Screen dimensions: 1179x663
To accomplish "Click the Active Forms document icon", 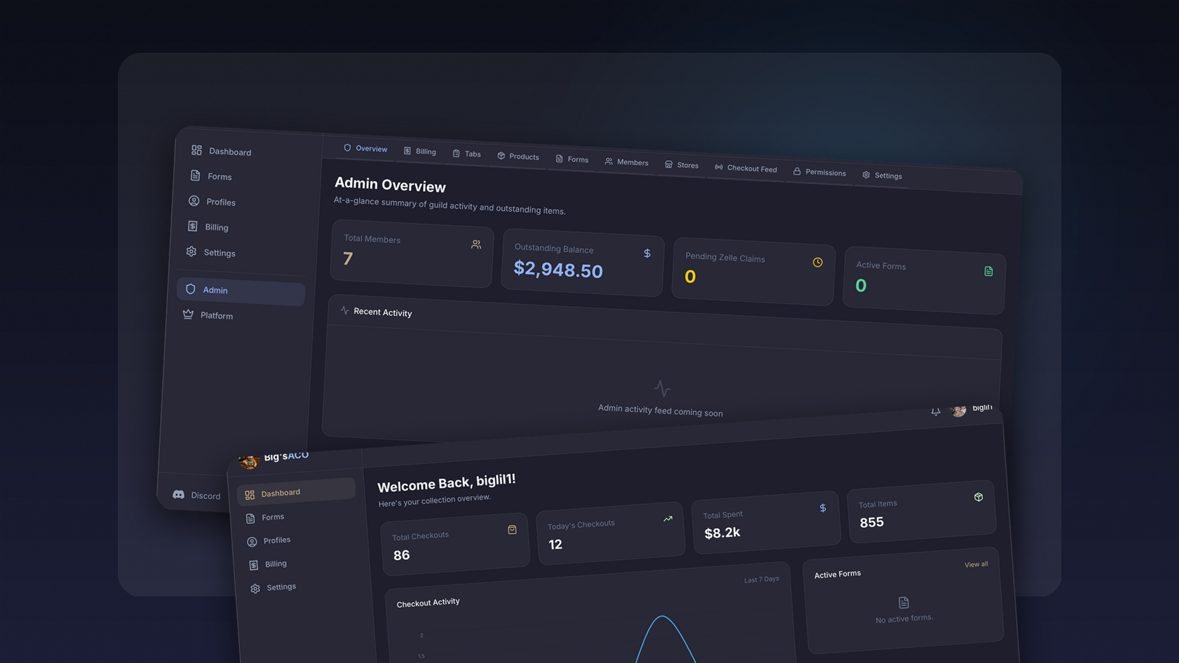I will (988, 271).
